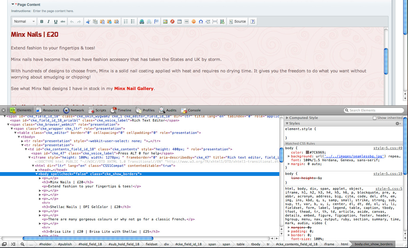Image resolution: width=408 pixels, height=248 pixels.
Task: Click the insert horizontal line icon
Action: click(x=187, y=21)
